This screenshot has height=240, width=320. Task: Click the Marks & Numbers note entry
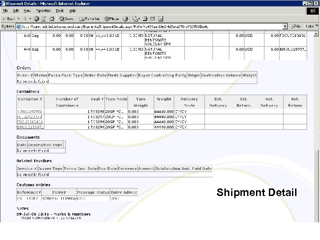[53, 214]
